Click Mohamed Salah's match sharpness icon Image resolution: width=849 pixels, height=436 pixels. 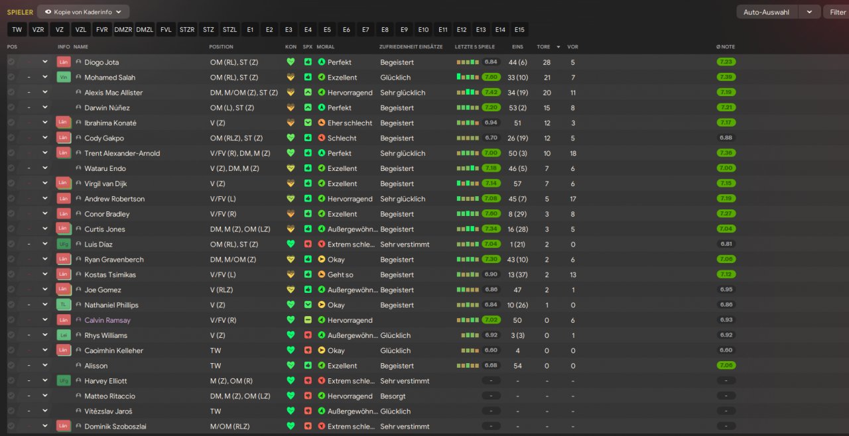coord(308,77)
